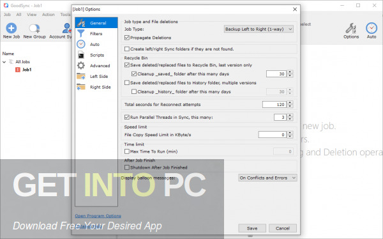Click the All Jobs group icon

[11, 61]
